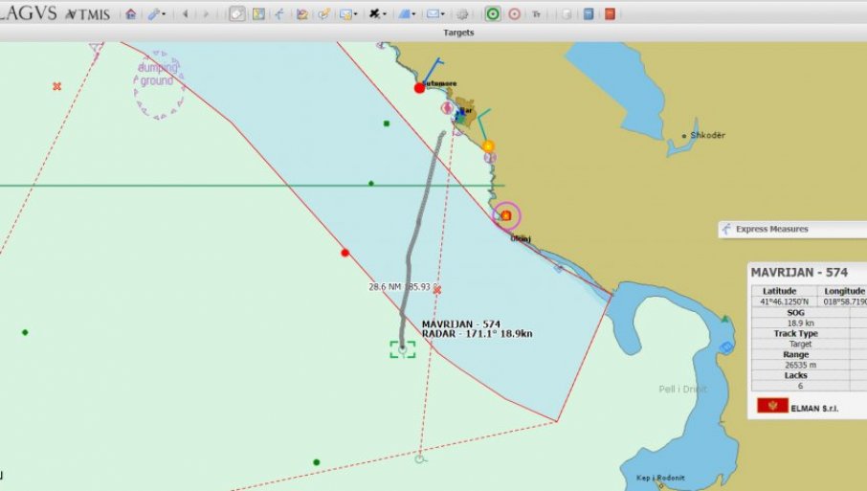This screenshot has width=867, height=491.
Task: Go back with the left arrow button
Action: pos(185,14)
